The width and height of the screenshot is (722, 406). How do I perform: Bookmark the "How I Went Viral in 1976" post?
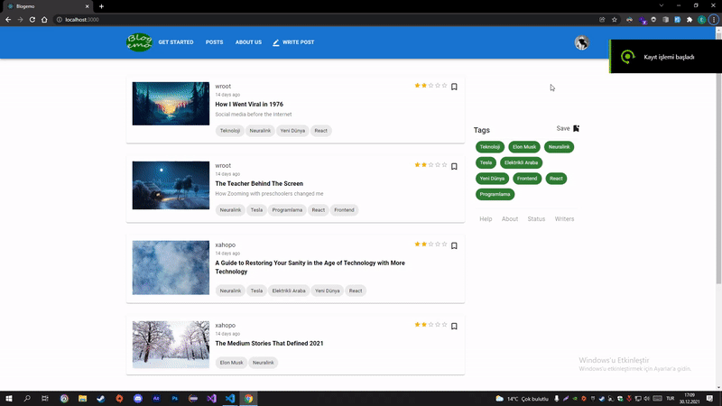point(454,87)
